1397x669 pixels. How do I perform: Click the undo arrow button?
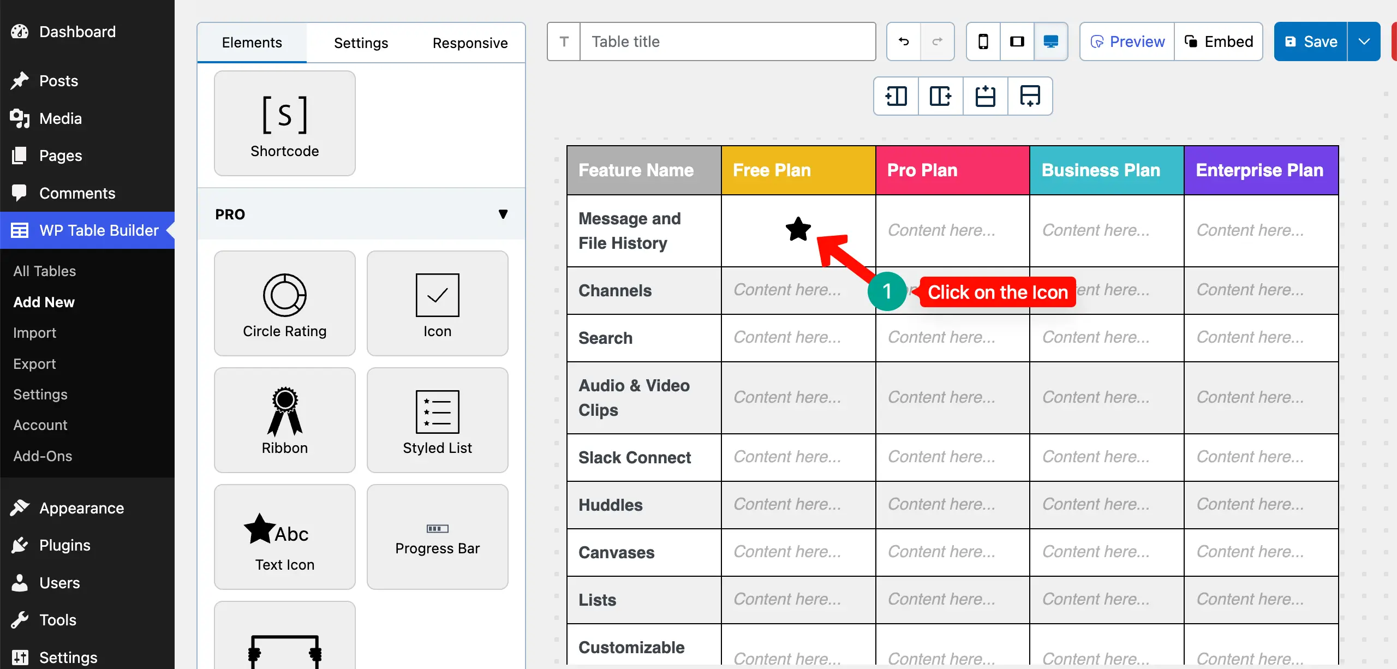point(903,41)
